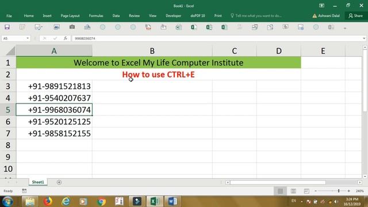This screenshot has width=368, height=207.
Task: Switch to Page Layout view in the status bar
Action: tap(293, 191)
